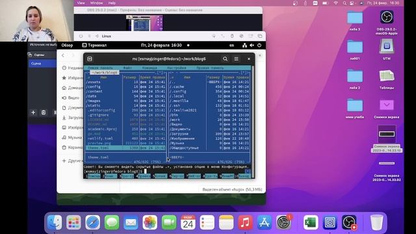Viewport: 416px width, 234px height.
Task: Click OBS preview thumbnail
Action: pyautogui.click(x=144, y=23)
